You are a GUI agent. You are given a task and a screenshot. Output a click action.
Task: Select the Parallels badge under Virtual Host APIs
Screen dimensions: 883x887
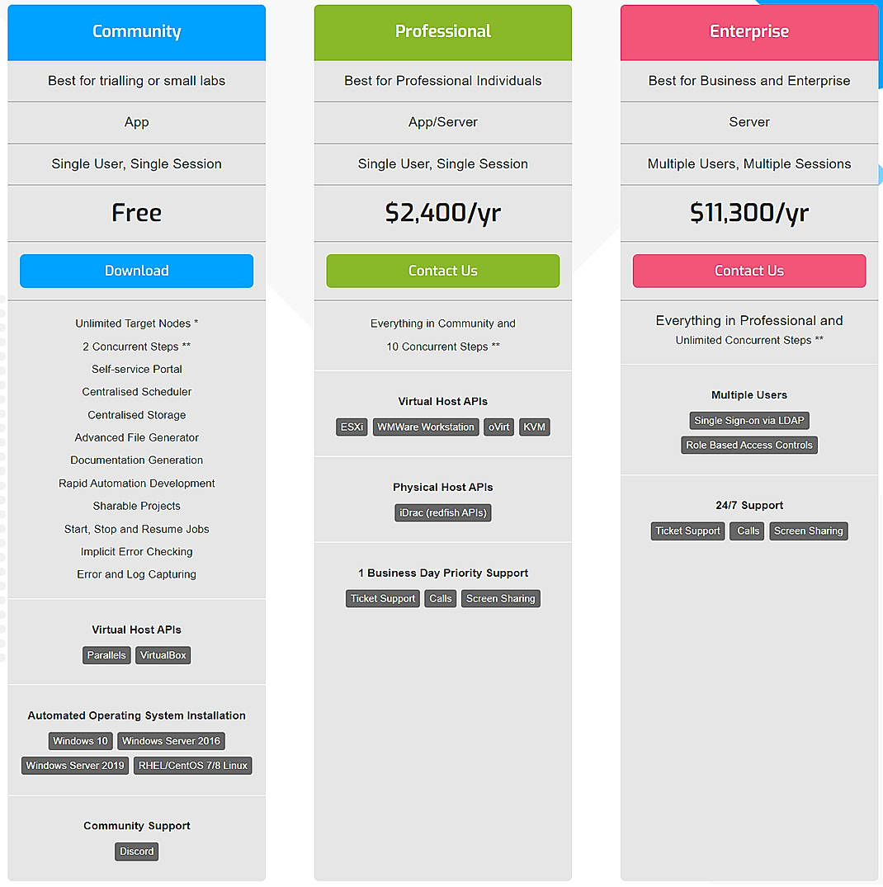click(106, 654)
